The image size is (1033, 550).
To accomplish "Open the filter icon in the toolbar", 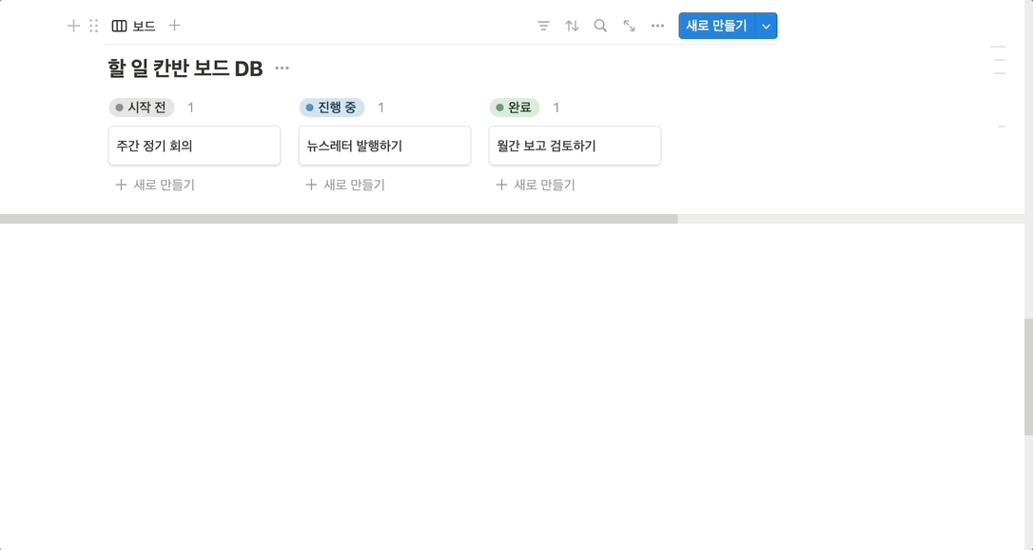I will tap(543, 26).
